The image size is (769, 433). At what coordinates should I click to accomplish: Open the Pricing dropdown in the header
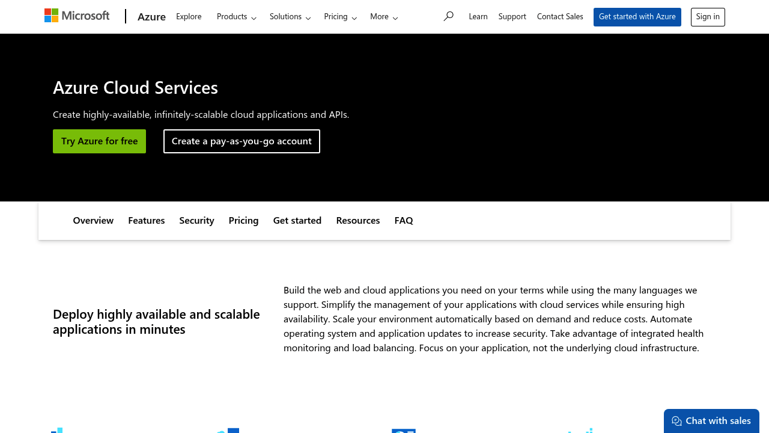click(x=340, y=16)
